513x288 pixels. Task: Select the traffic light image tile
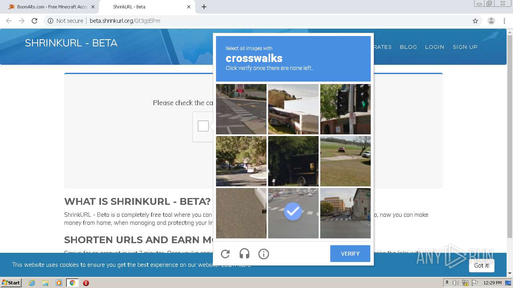click(x=345, y=109)
